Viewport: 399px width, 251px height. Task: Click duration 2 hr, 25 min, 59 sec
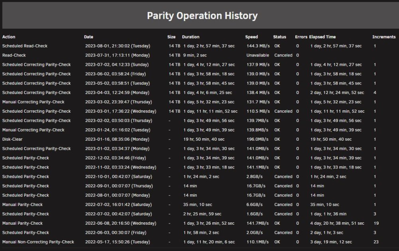point(202,214)
